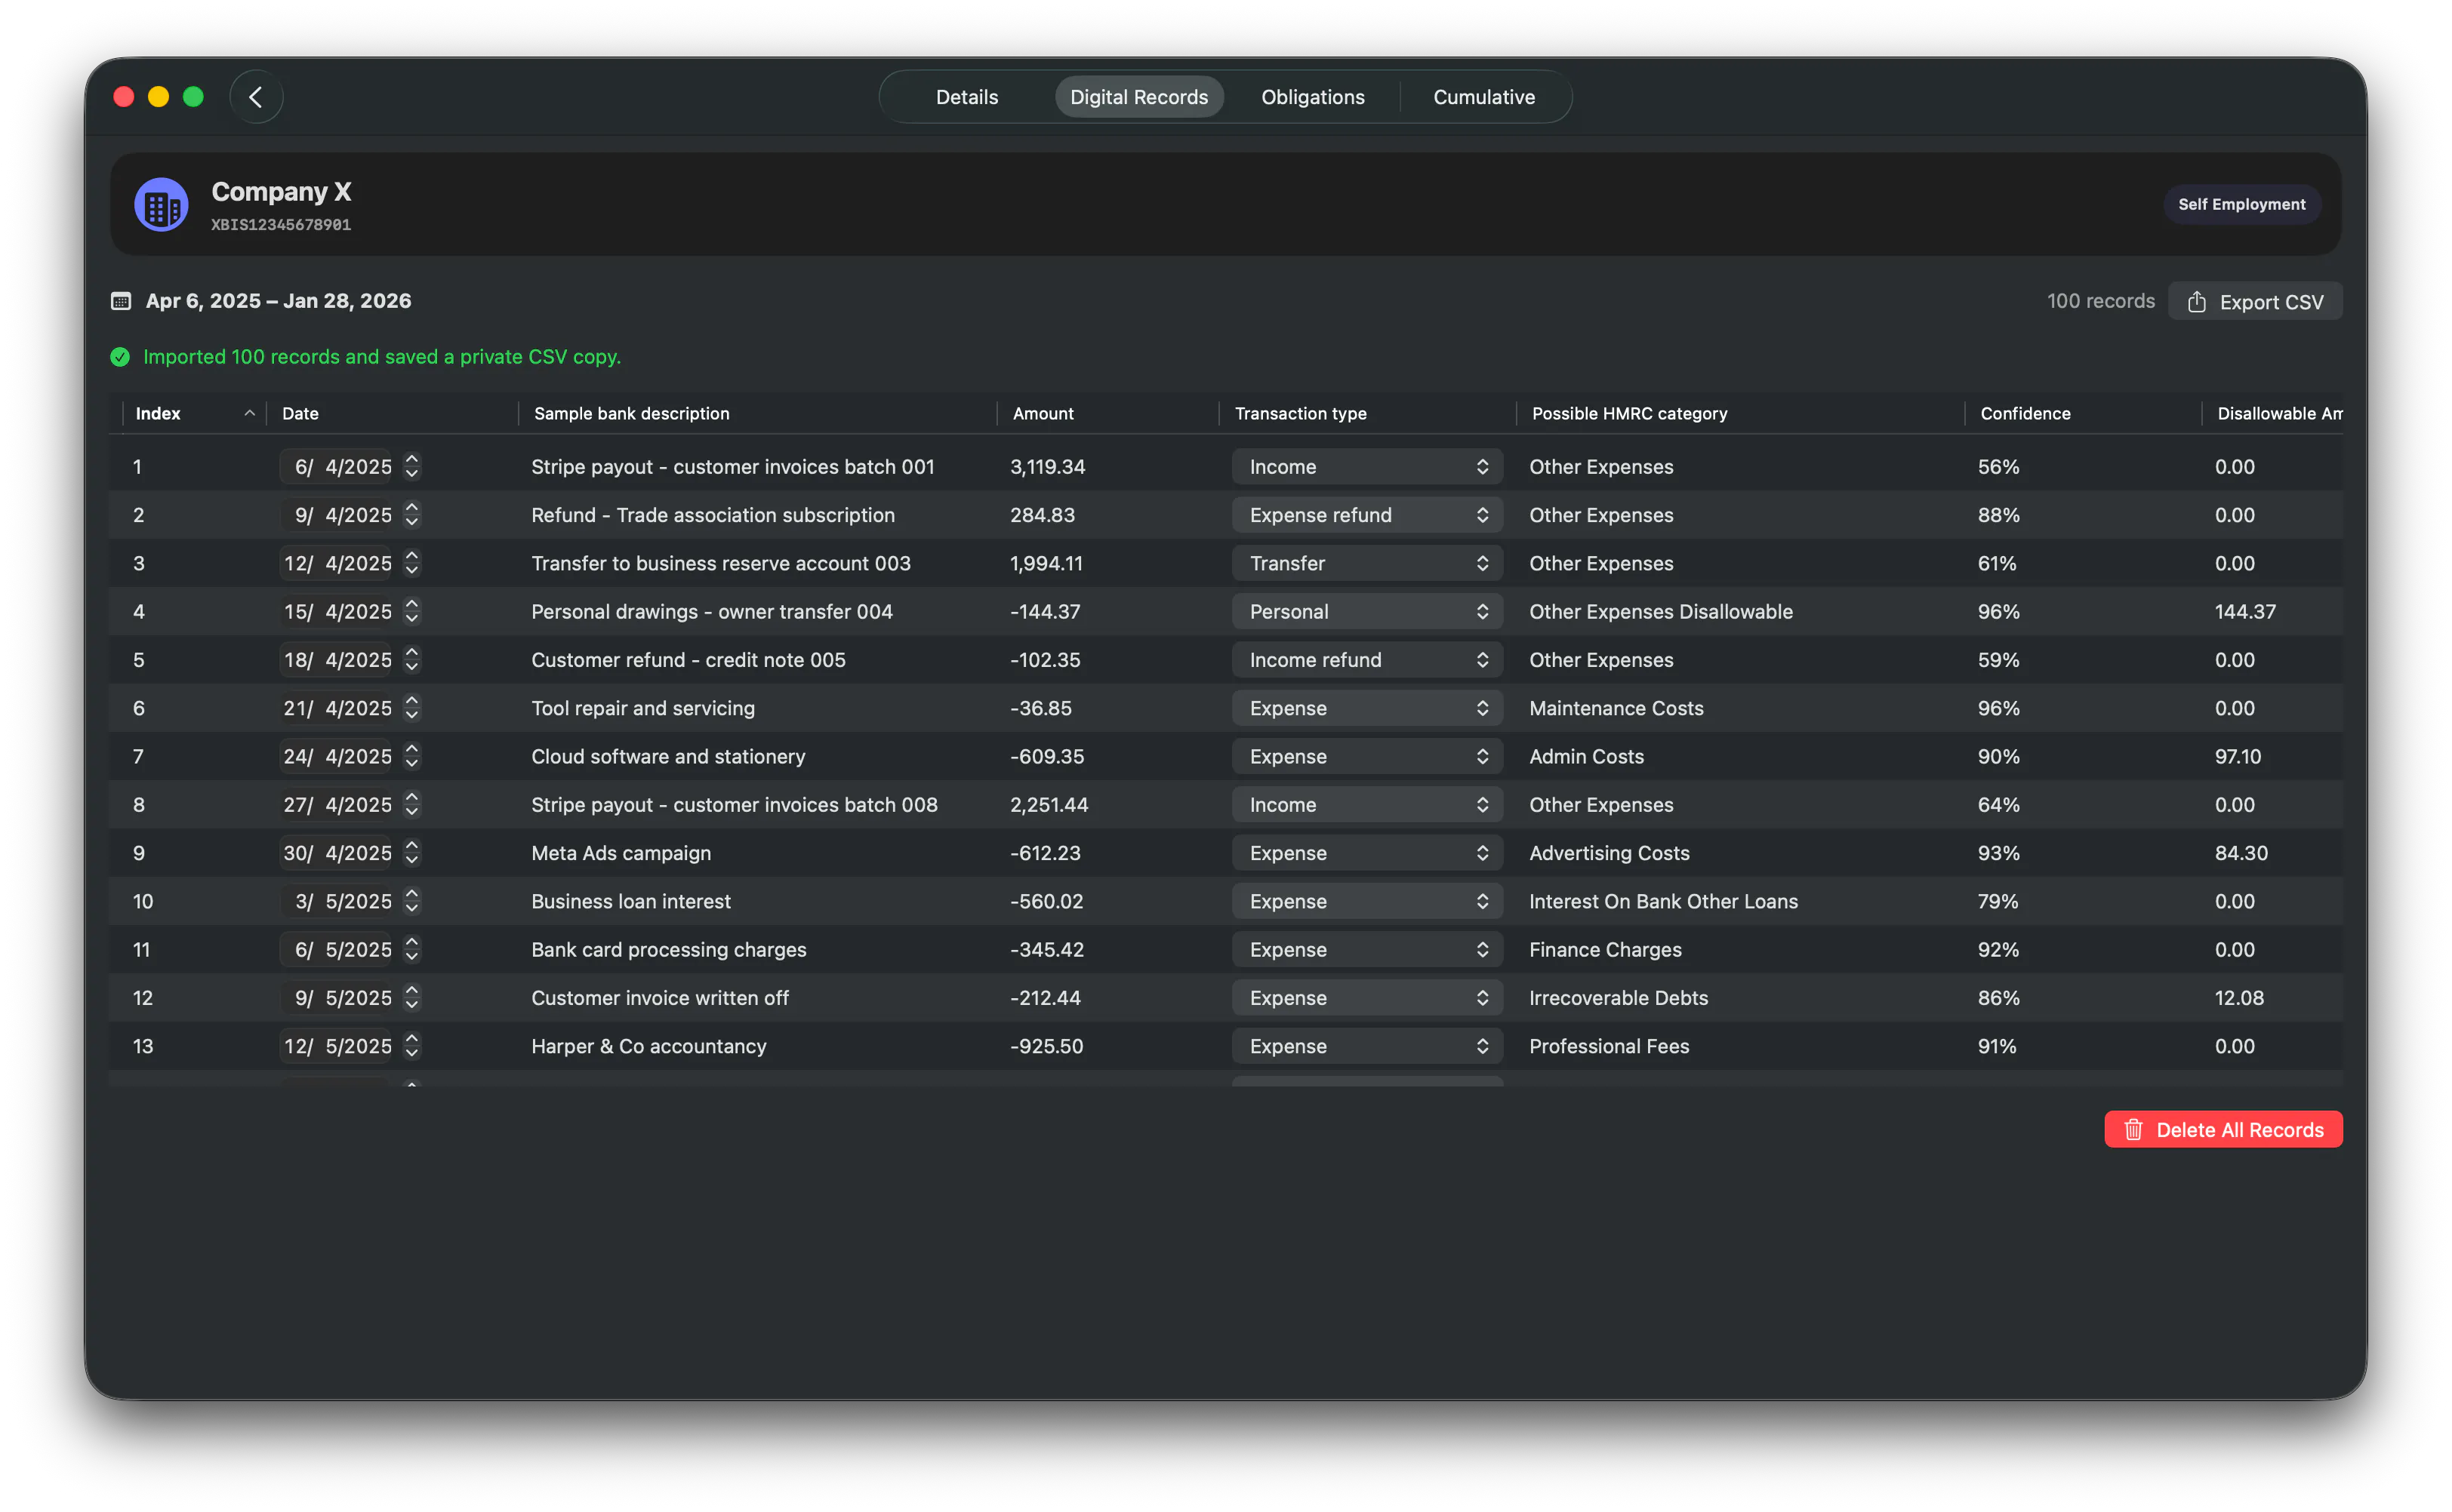
Task: Toggle Index column sort arrow
Action: coord(249,414)
